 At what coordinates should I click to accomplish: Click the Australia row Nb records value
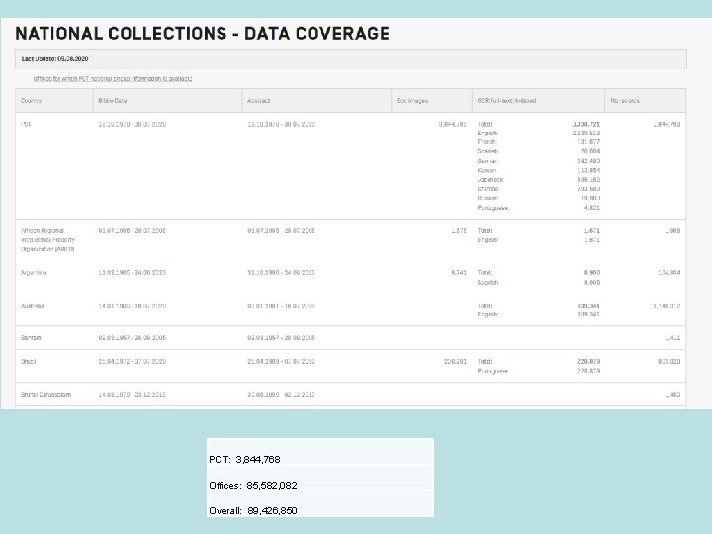coord(667,306)
